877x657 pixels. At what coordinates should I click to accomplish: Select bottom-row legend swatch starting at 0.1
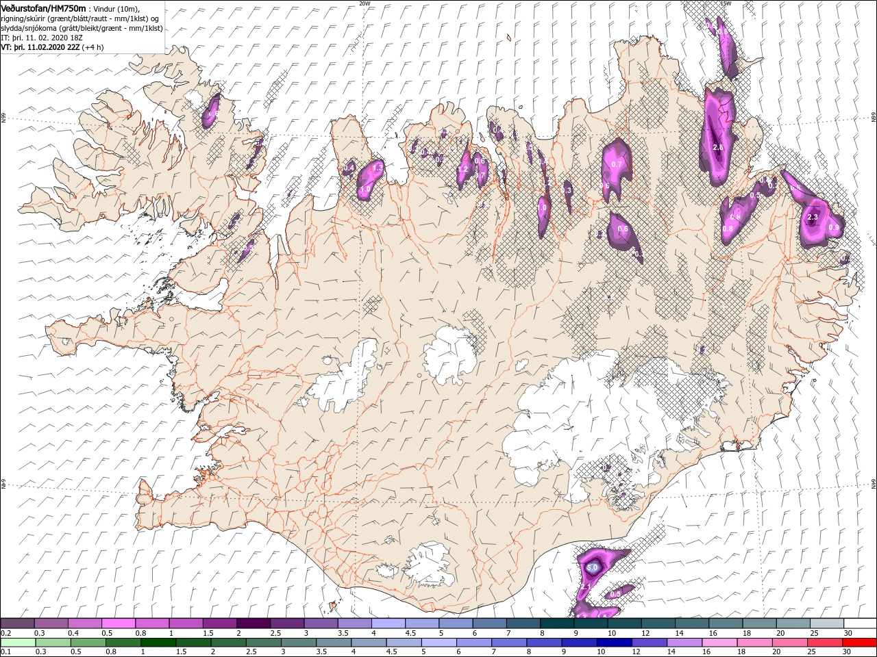(18, 643)
